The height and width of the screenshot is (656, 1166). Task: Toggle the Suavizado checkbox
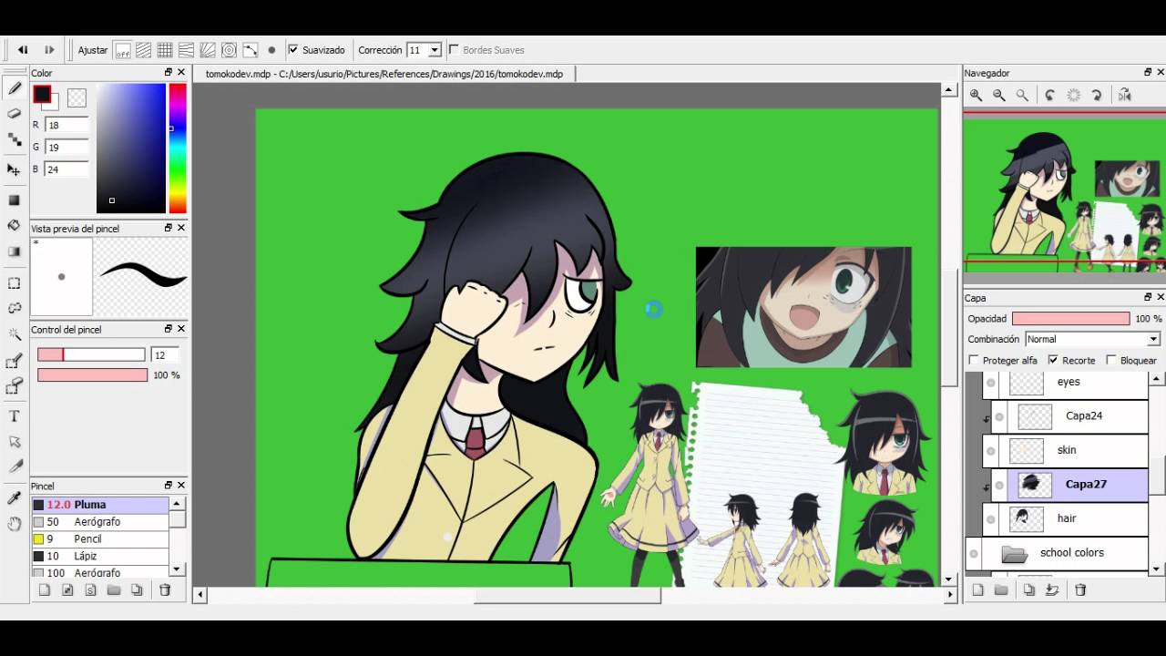click(x=293, y=50)
